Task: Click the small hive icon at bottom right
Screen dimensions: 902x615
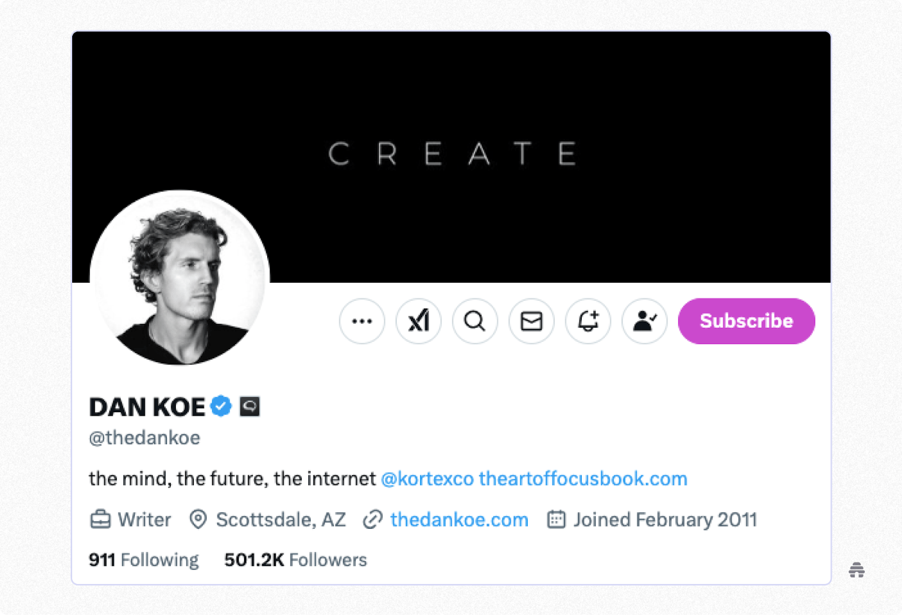Action: [856, 570]
